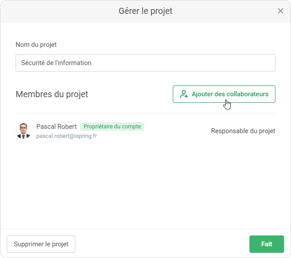Viewport: 291px width, 258px height.
Task: Click the Gérer le projet title text
Action: [145, 11]
